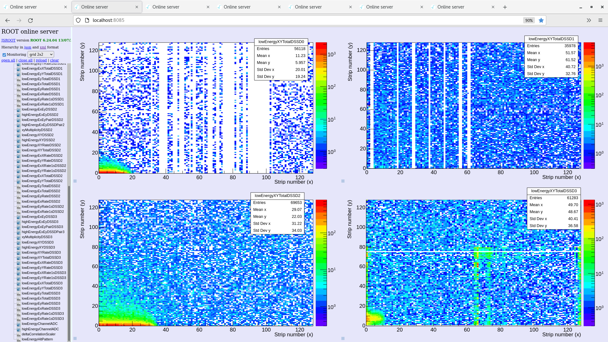This screenshot has width=608, height=342.
Task: Click histogram icon beside highEnergyXYDSSD2
Action: 19,140
